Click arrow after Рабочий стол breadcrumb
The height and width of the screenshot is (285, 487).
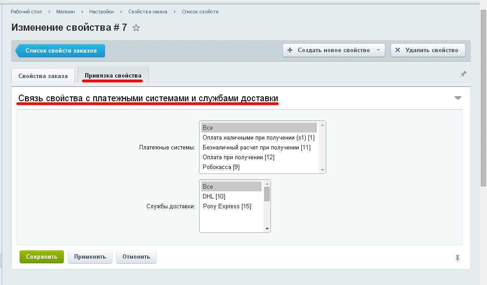pos(50,12)
